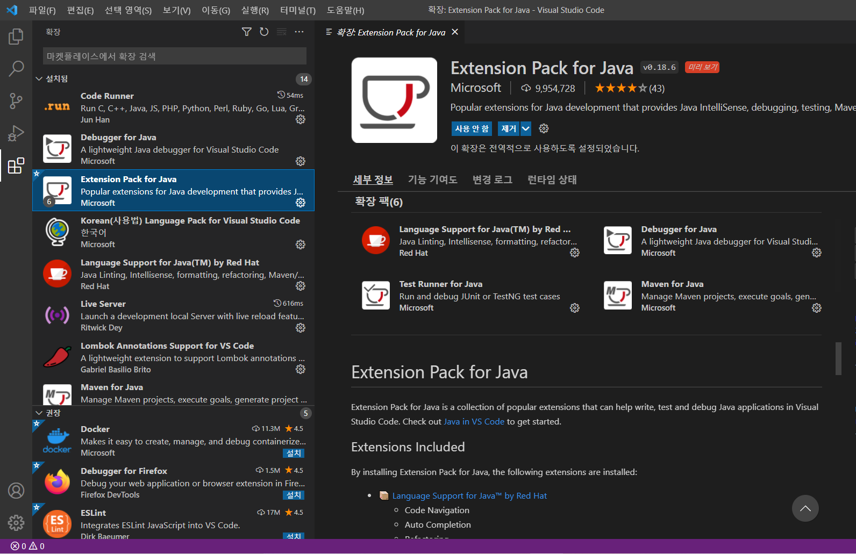
Task: Open the 보기(V) menu
Action: point(176,10)
